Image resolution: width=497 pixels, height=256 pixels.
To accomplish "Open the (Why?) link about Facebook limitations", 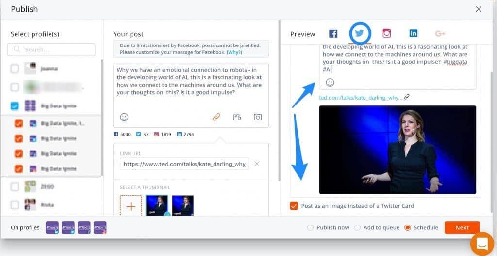I will pyautogui.click(x=234, y=52).
